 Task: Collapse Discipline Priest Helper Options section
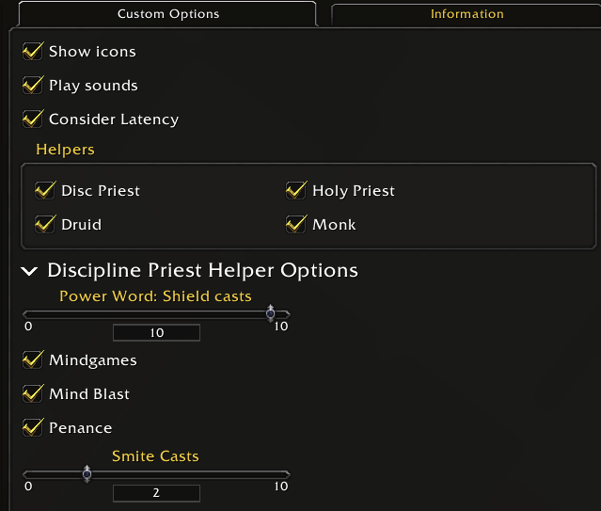(x=29, y=271)
